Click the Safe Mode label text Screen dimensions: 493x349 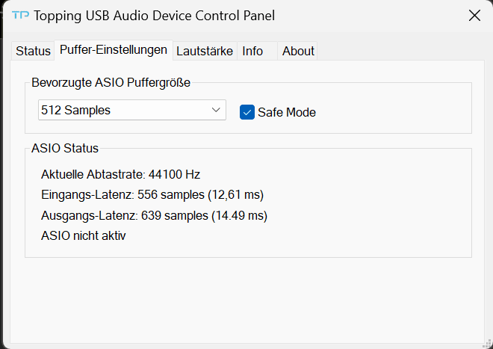point(287,112)
